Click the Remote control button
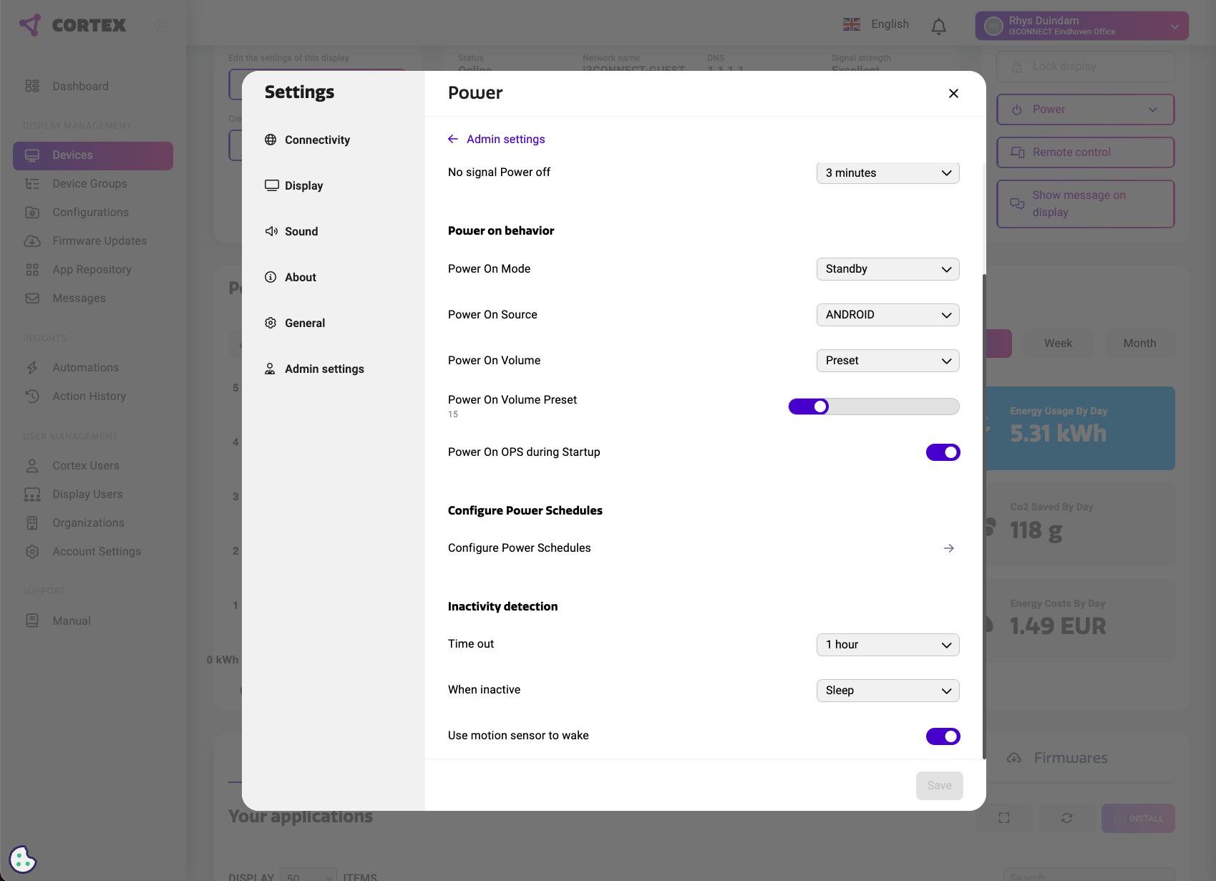 click(x=1085, y=152)
